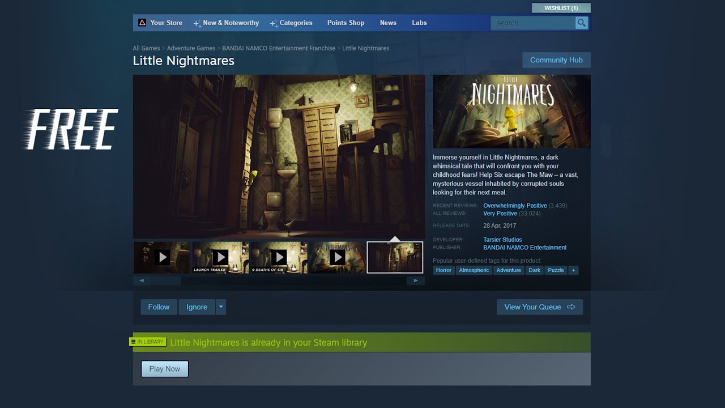The image size is (725, 408).
Task: Click the Little Nightmares breadcrumb link
Action: (x=366, y=48)
